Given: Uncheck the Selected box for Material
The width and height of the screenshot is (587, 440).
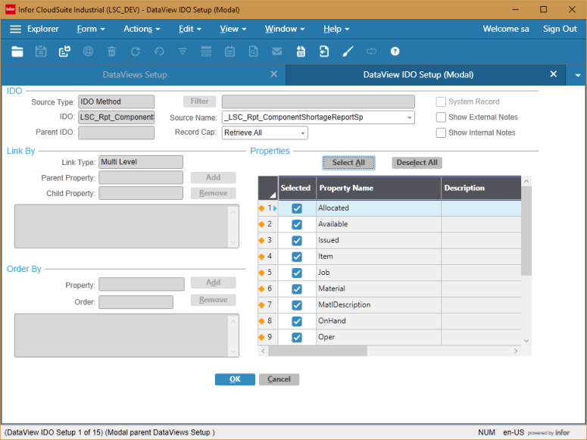Looking at the screenshot, I should [x=297, y=289].
